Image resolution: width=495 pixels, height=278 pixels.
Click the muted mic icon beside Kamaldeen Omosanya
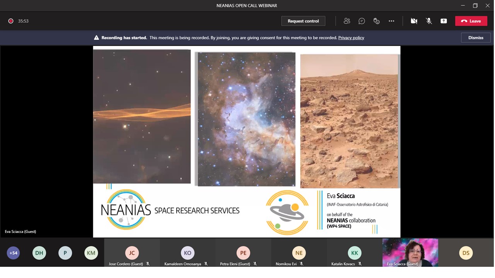pos(206,264)
